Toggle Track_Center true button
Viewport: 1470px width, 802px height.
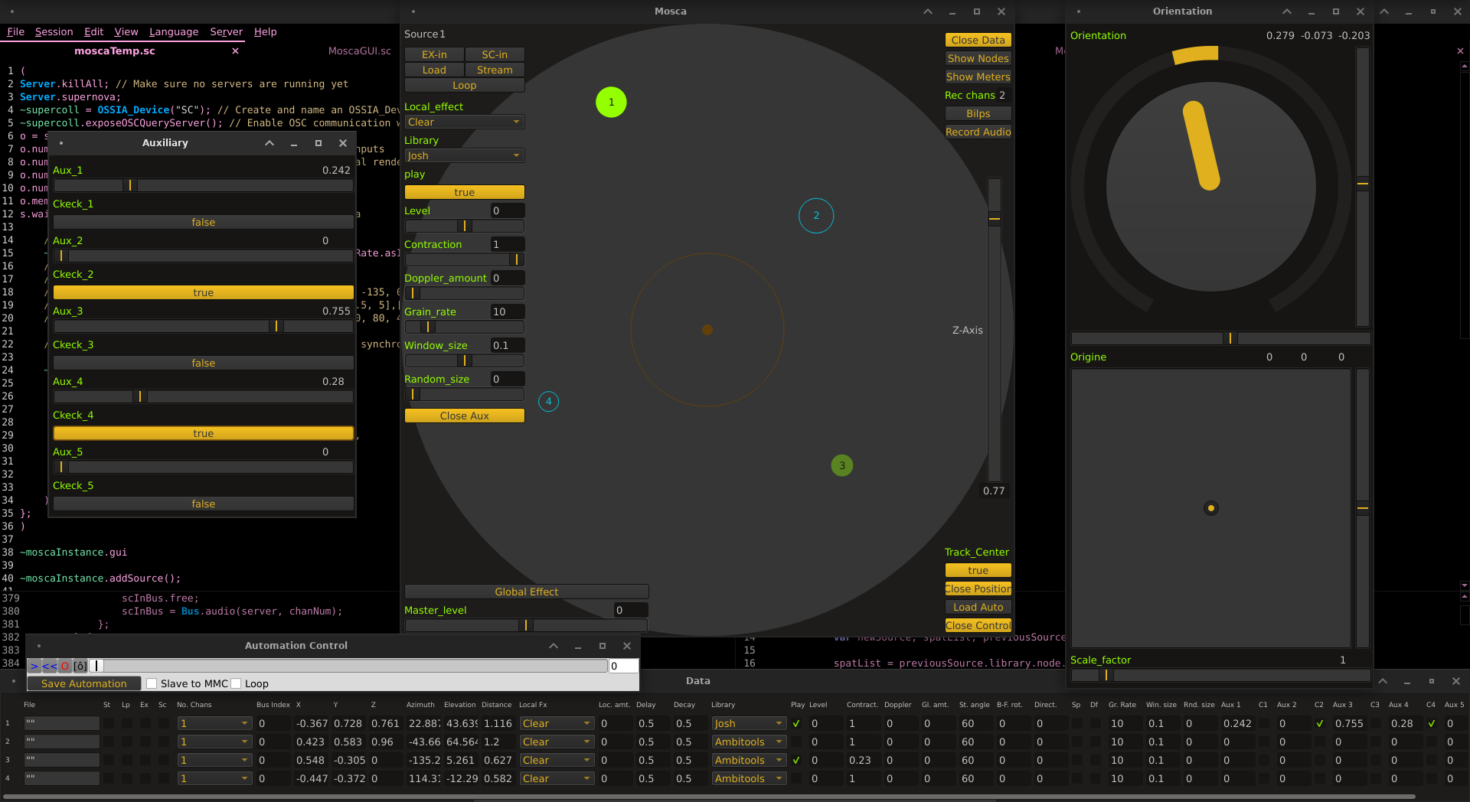(x=978, y=570)
